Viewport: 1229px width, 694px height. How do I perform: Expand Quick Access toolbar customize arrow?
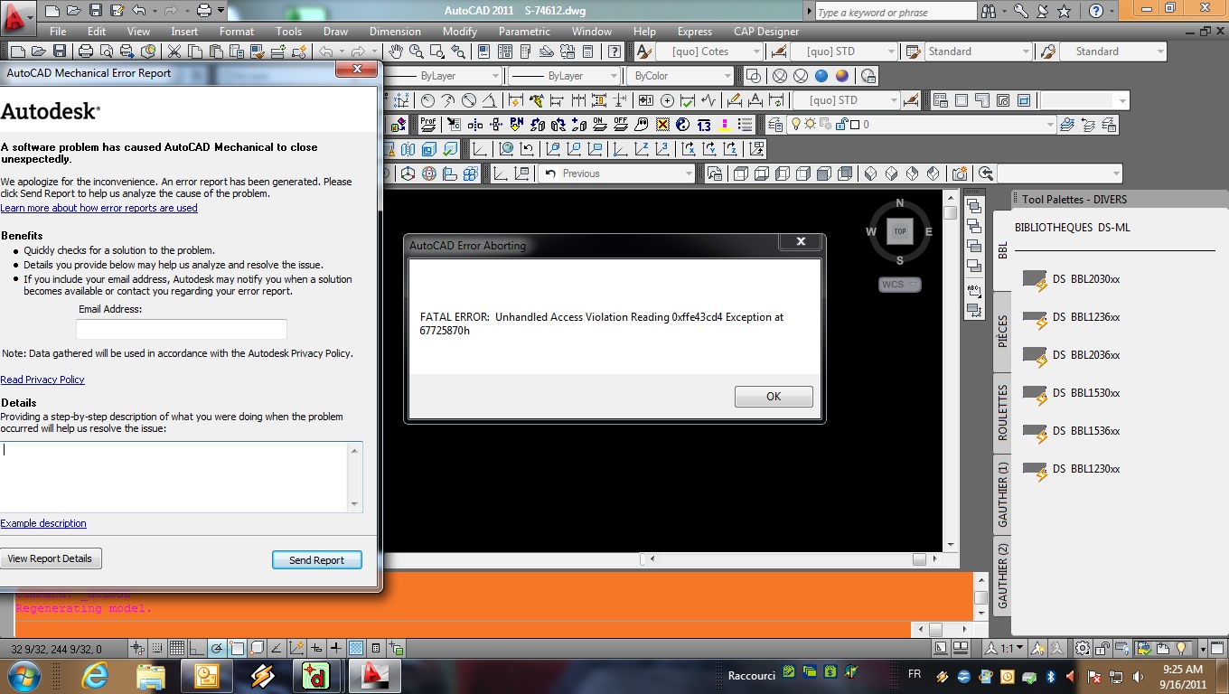click(x=220, y=12)
